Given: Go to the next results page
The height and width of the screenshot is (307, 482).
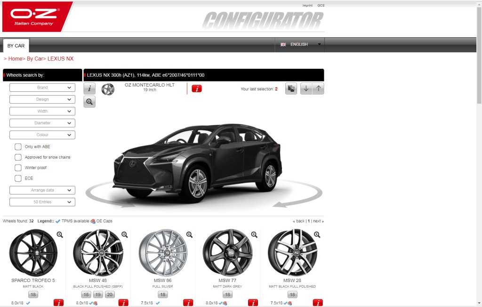Looking at the screenshot, I should point(318,221).
